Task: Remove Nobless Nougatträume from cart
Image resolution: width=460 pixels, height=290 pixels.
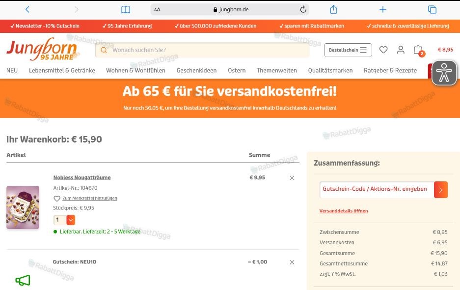Action: click(292, 178)
